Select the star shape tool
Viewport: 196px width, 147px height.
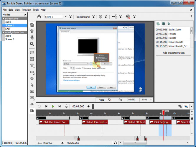[32, 79]
